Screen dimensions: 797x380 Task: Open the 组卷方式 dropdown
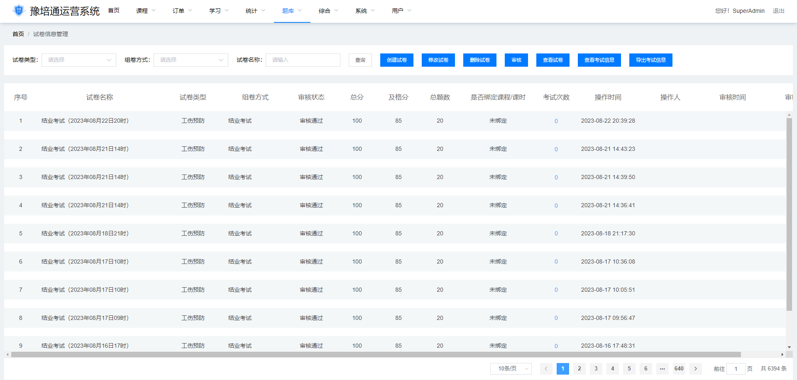tap(191, 60)
